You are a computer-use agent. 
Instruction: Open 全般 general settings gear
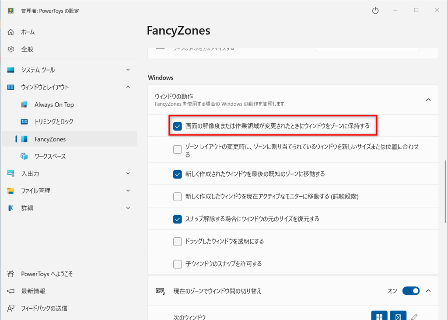[27, 49]
